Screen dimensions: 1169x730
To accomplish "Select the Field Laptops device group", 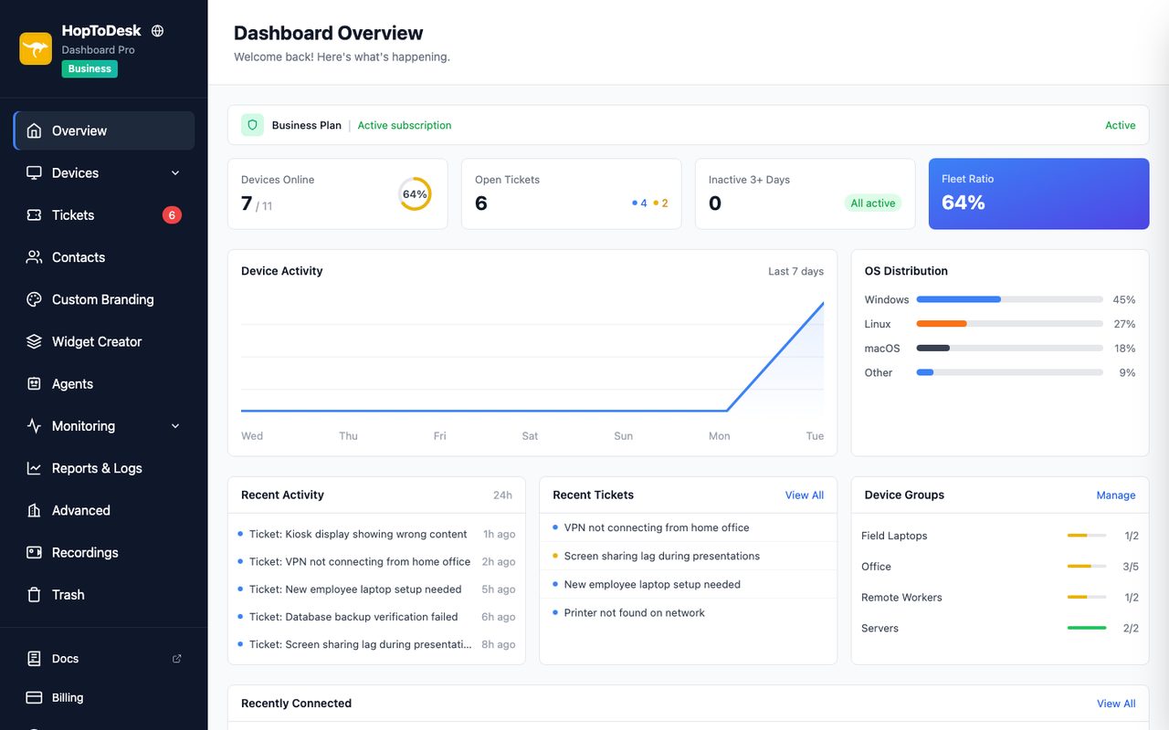I will tap(1000, 536).
